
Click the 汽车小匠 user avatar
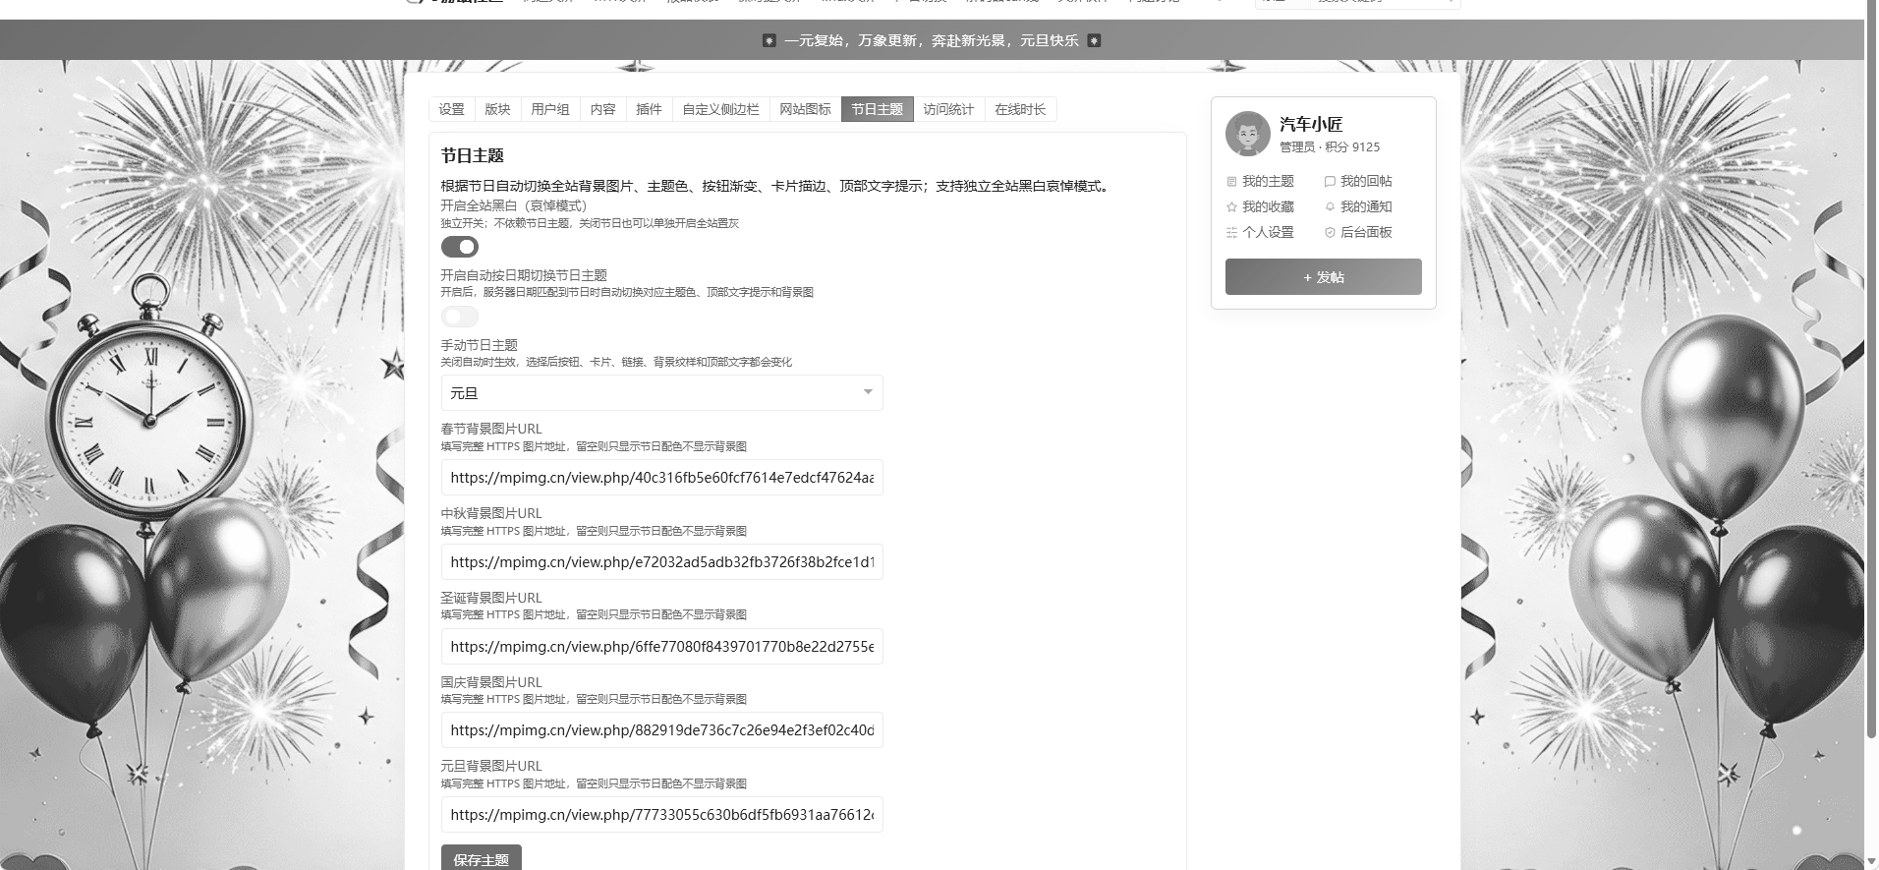coord(1248,134)
